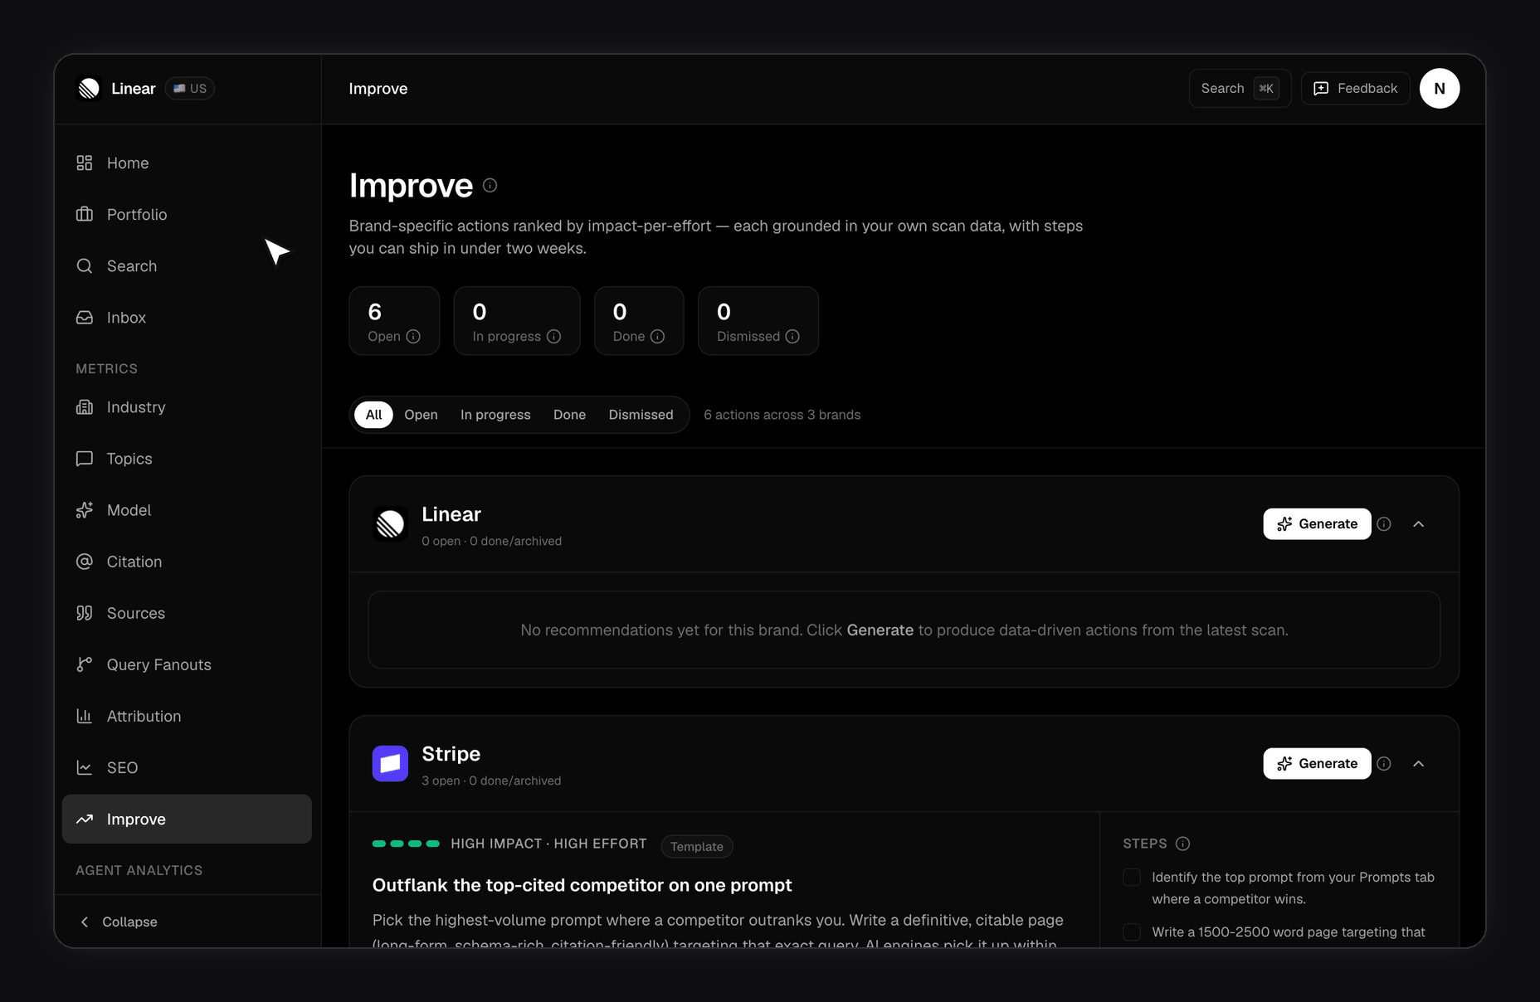Image resolution: width=1540 pixels, height=1002 pixels.
Task: Click the 6 Open stat card
Action: pos(394,321)
